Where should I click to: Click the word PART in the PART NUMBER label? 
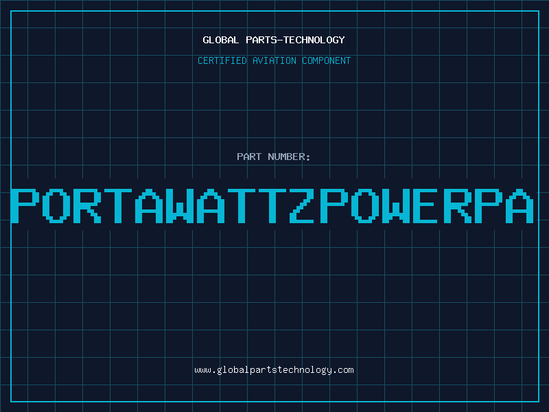click(x=249, y=157)
